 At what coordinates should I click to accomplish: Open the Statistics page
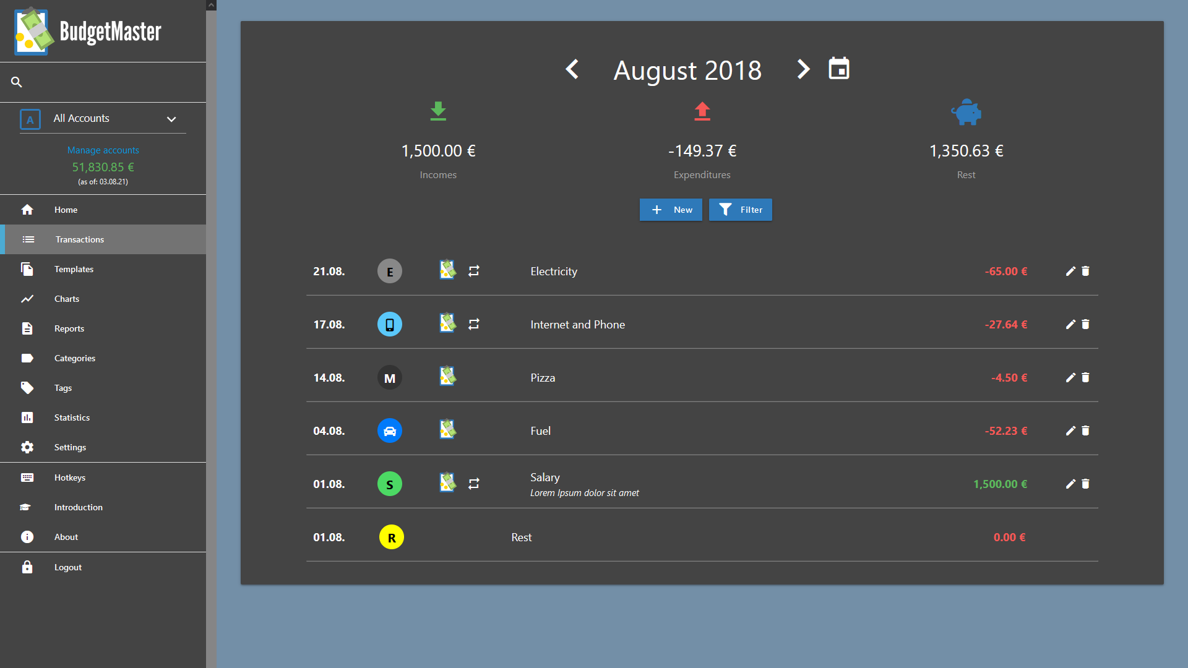[x=103, y=418]
